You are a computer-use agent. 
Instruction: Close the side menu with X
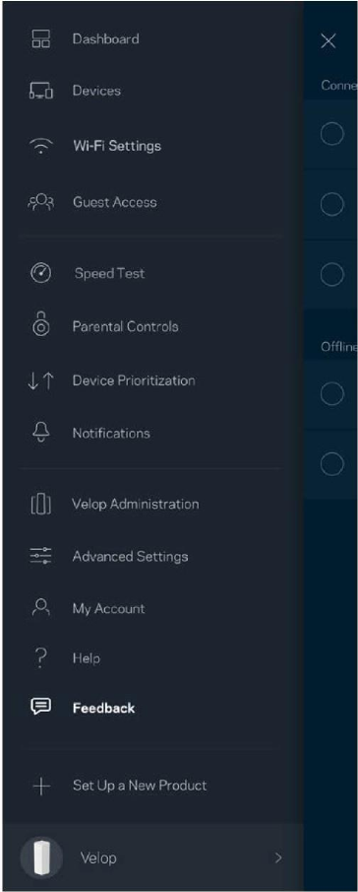pos(328,41)
